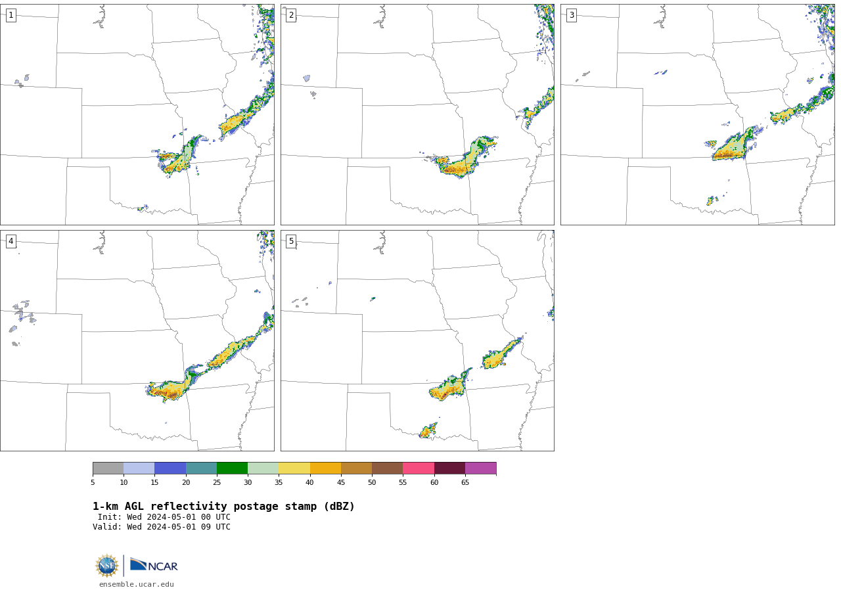841x592 pixels.
Task: Click the NCAR logo
Action: [x=154, y=565]
